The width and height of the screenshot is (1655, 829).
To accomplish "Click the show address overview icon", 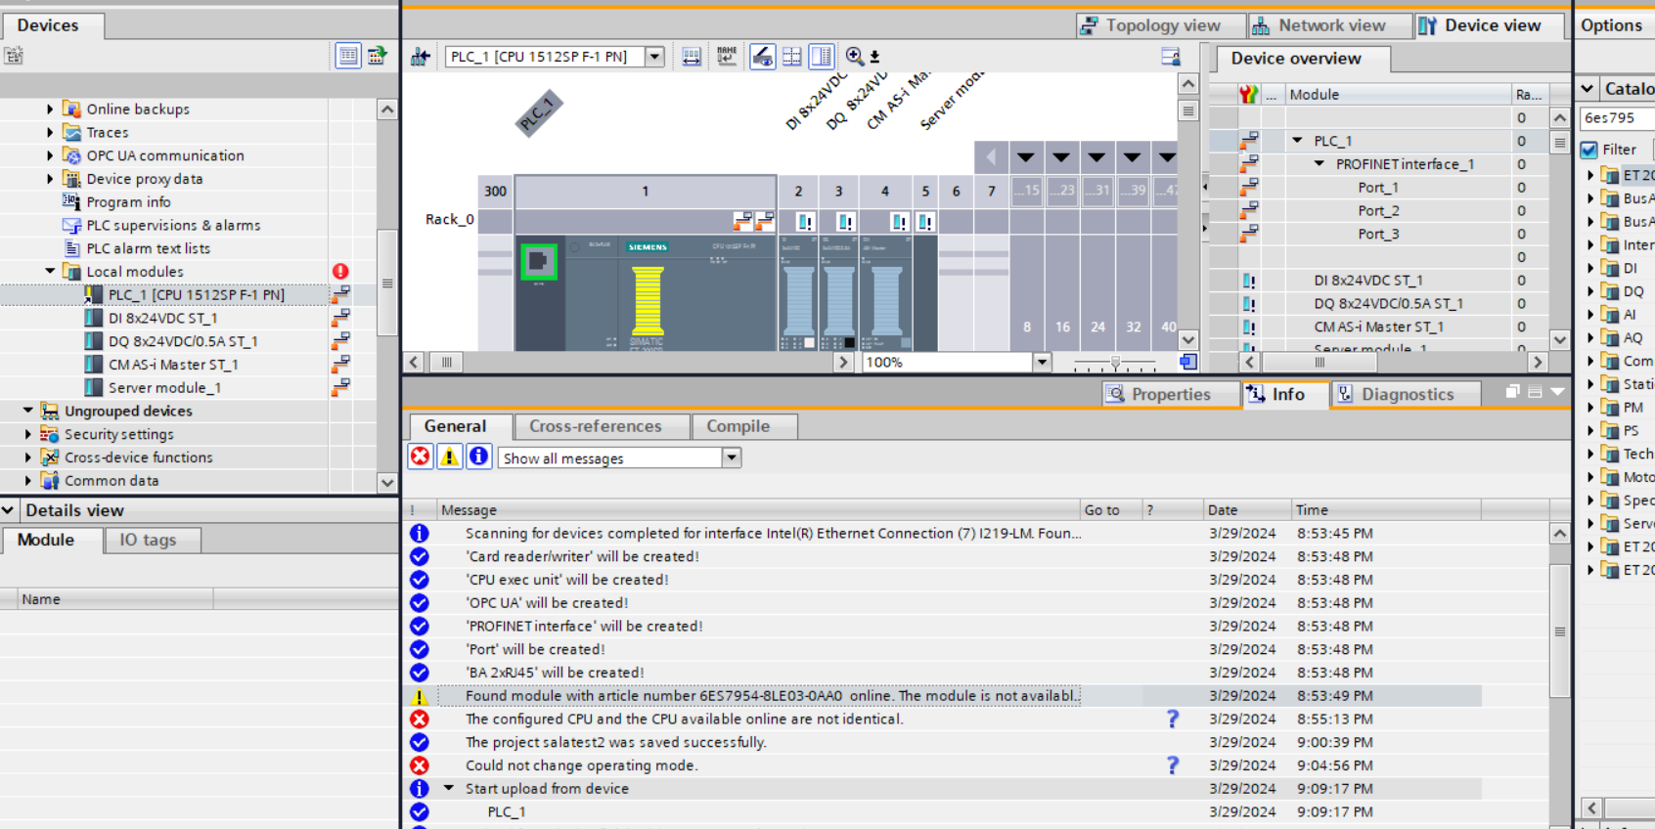I will 692,57.
